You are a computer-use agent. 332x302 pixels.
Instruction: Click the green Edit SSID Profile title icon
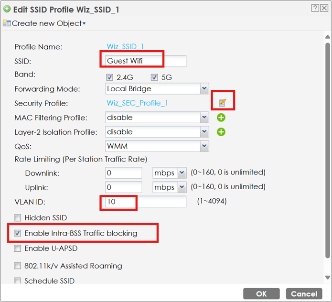pyautogui.click(x=7, y=9)
